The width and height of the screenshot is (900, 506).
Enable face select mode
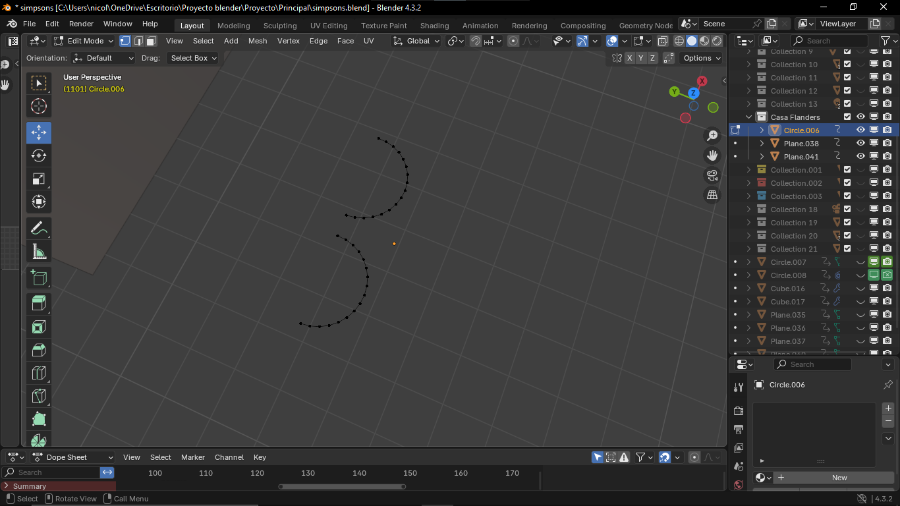coord(151,41)
